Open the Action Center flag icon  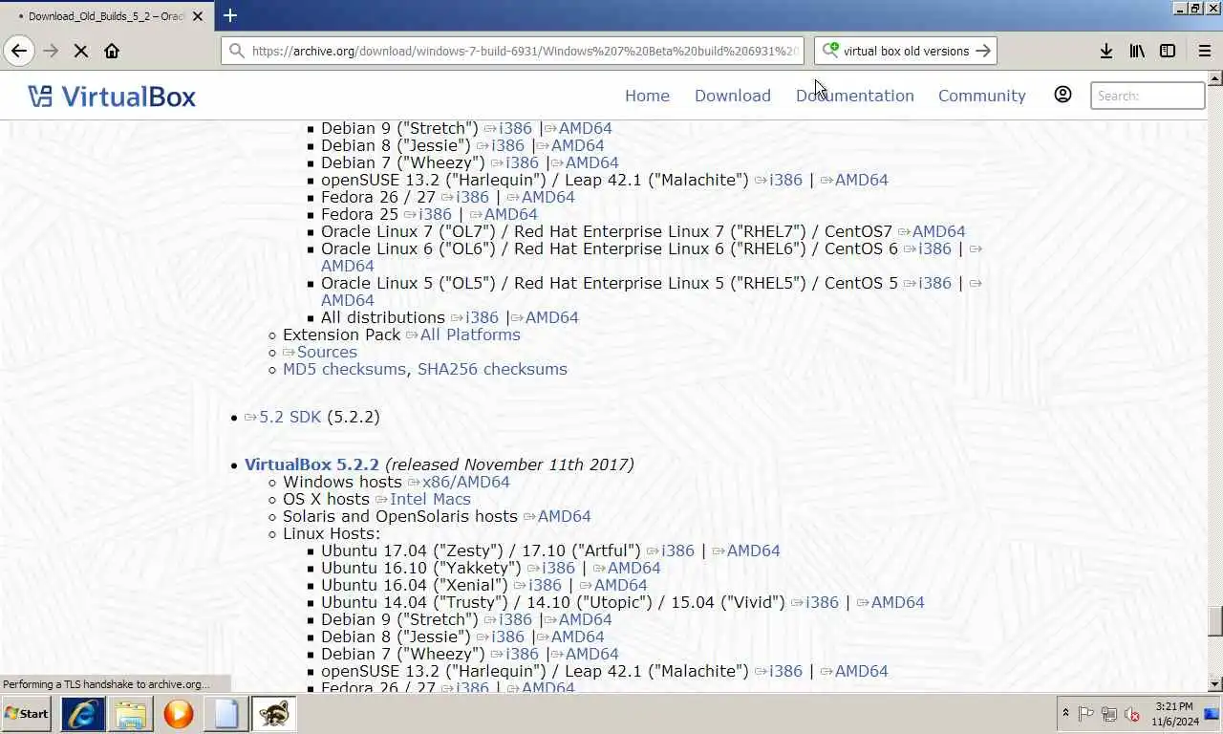click(1086, 714)
